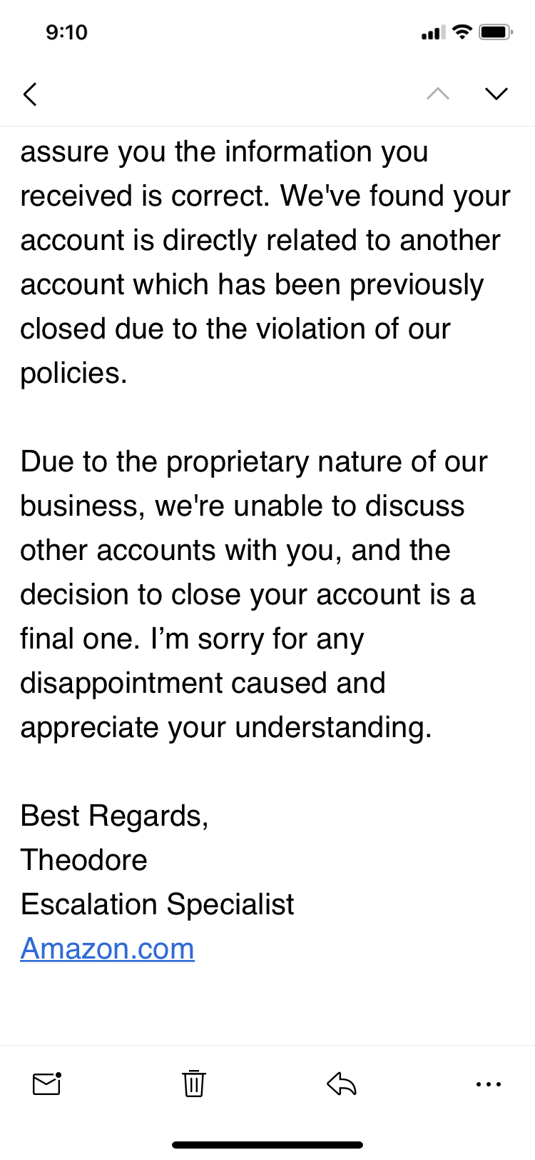Viewport: 535px width, 1160px height.
Task: Tap the cellular signal bars
Action: 433,33
